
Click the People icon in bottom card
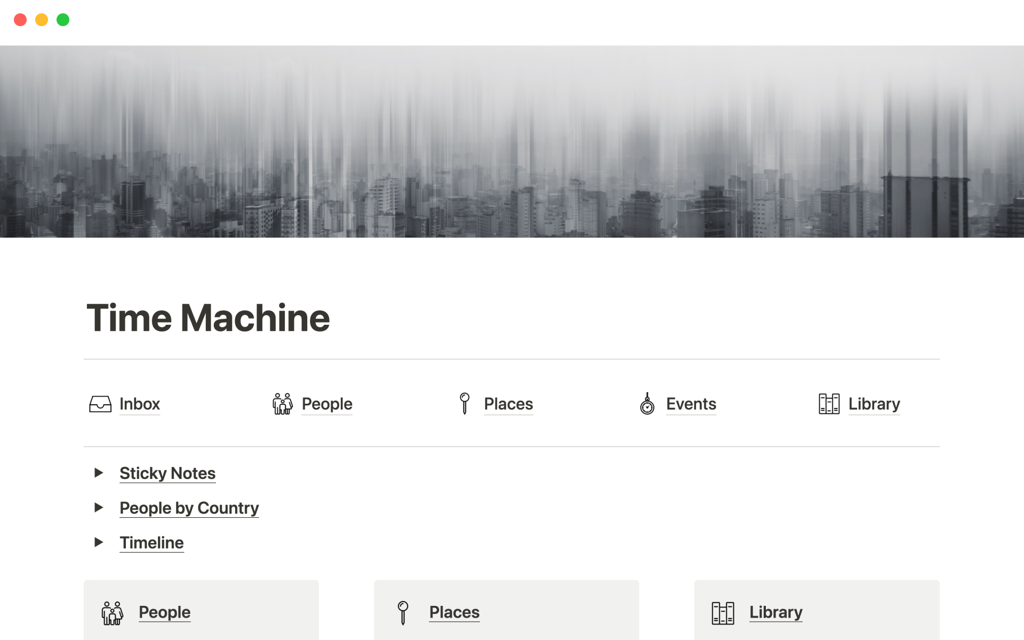113,613
